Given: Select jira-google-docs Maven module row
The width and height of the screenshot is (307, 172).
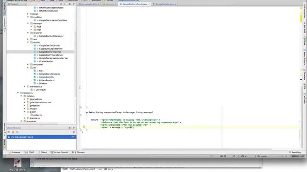Looking at the screenshot, I should click(x=41, y=137).
